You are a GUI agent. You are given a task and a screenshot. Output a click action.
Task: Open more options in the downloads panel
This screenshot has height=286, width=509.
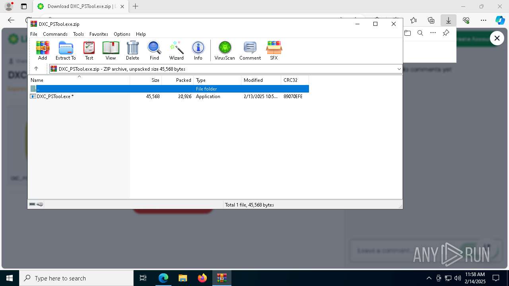(x=433, y=33)
